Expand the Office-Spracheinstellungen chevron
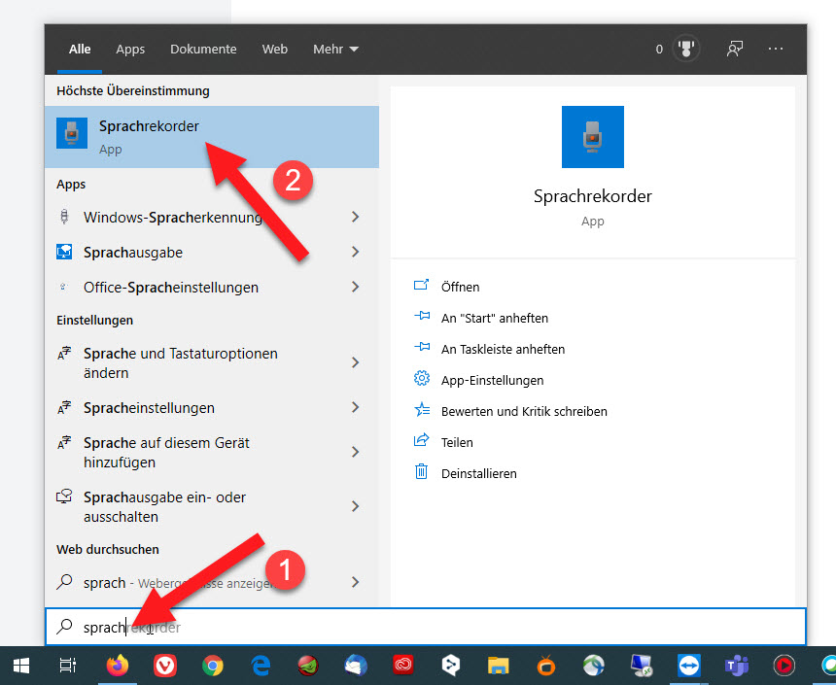The width and height of the screenshot is (836, 685). pyautogui.click(x=355, y=288)
